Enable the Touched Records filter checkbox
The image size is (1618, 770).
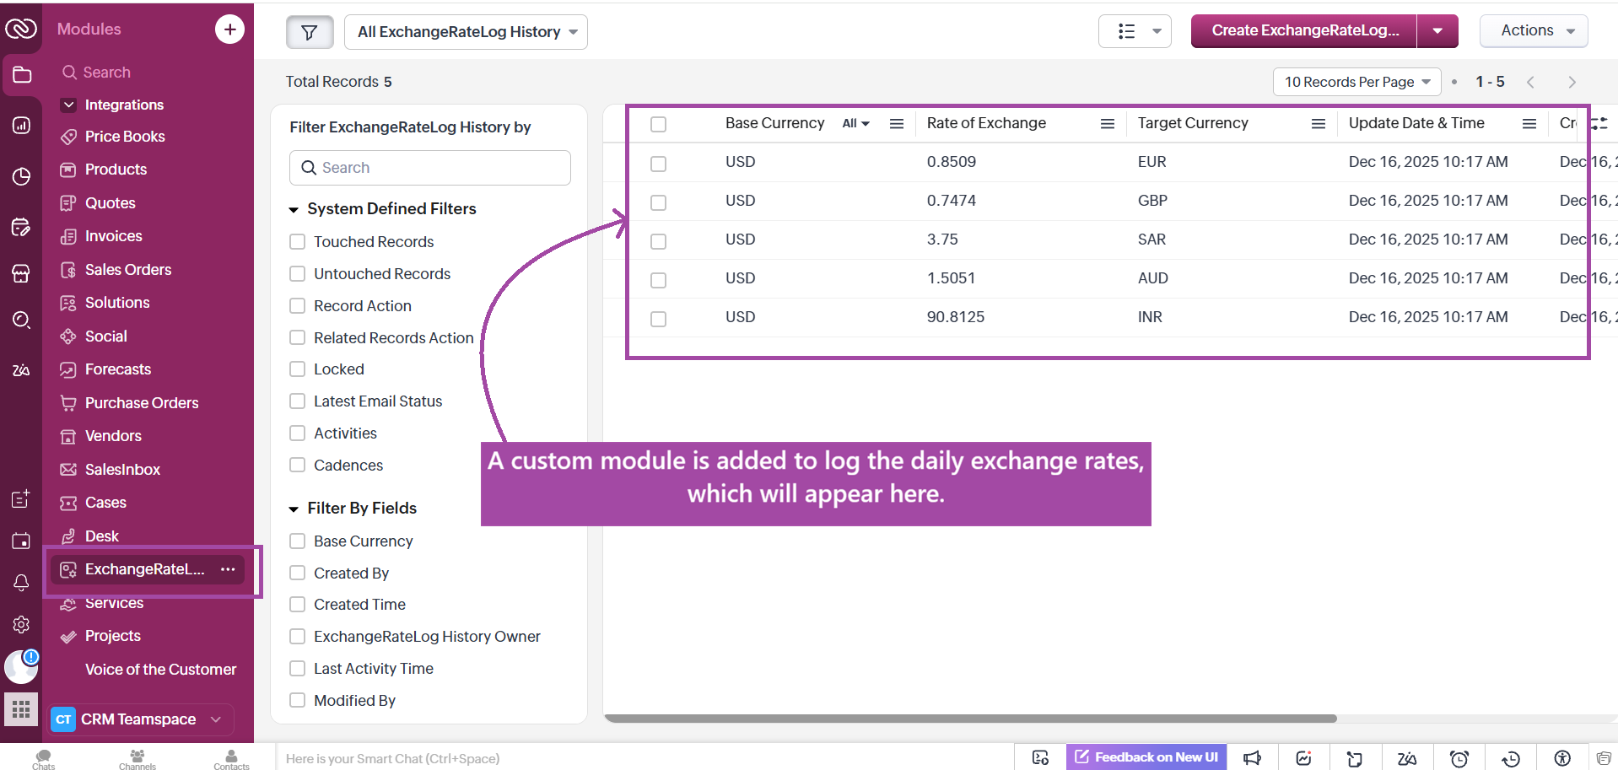[298, 242]
